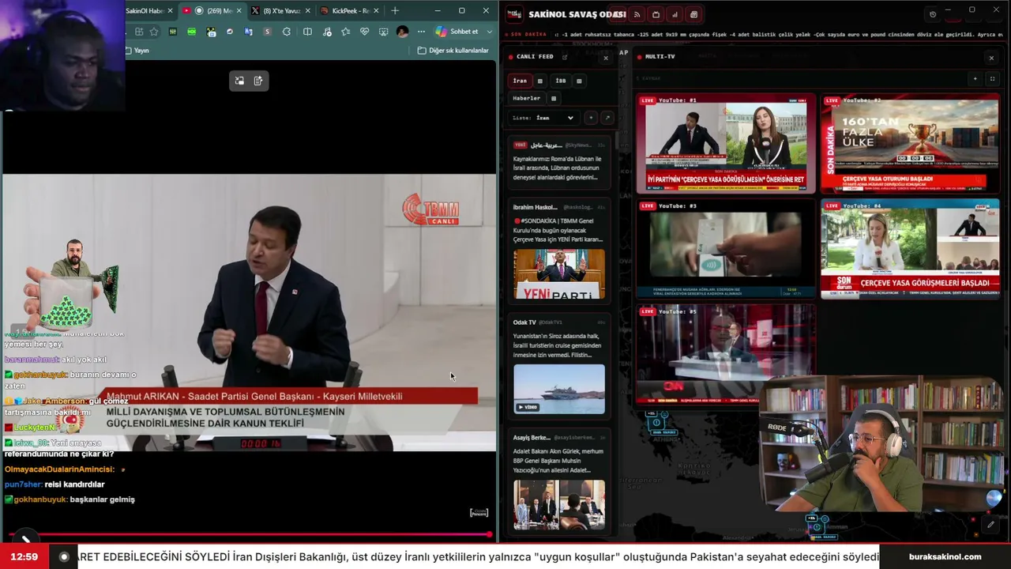Open the browser profile avatar
Screen dimensions: 1011x569
[x=403, y=32]
